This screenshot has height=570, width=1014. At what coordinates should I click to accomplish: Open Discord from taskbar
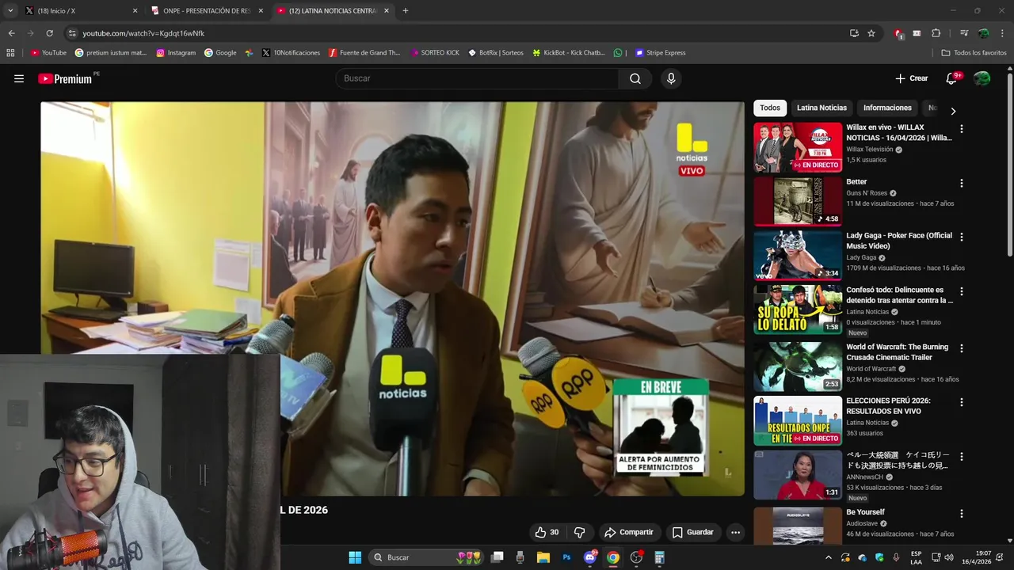[x=589, y=557]
